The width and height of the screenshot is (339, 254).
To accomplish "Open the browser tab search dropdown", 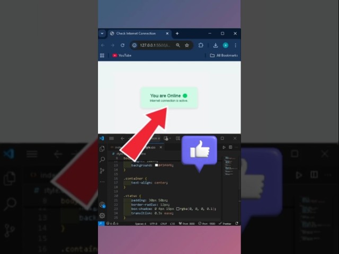I will point(102,33).
